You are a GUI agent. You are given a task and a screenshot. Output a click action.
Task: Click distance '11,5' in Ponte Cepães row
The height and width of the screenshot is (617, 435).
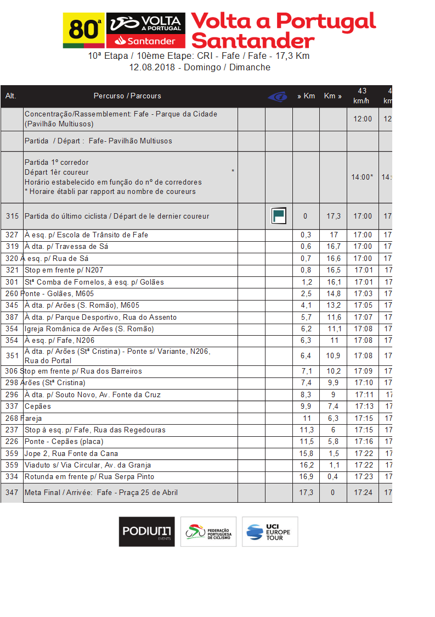point(307,442)
